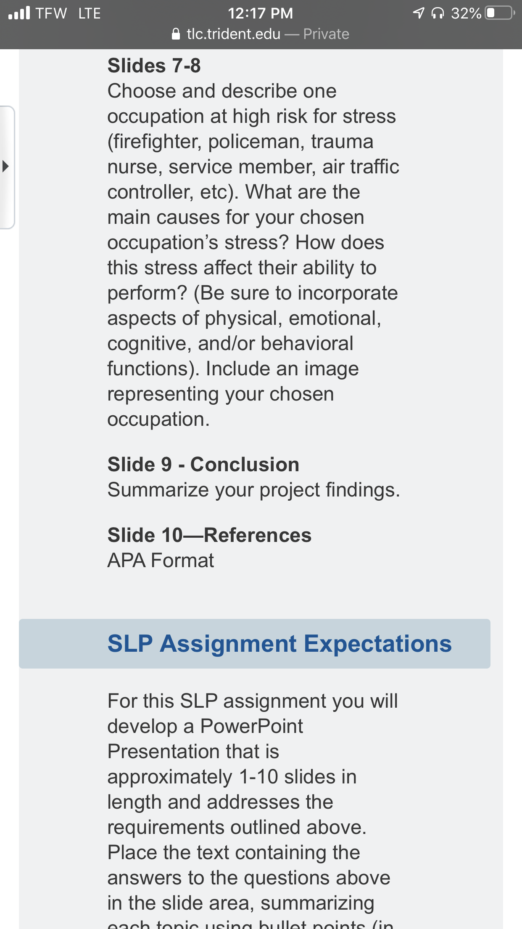
Task: Tap the APA Format text
Action: coord(161,560)
